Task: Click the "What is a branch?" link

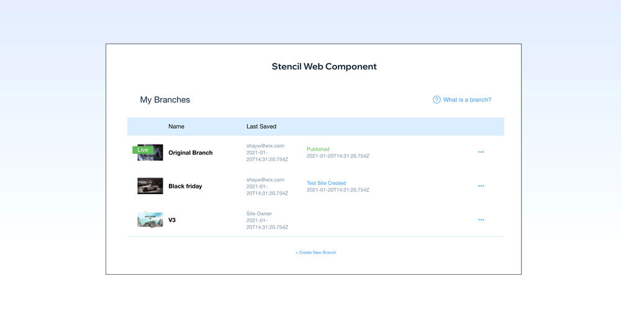Action: point(468,100)
